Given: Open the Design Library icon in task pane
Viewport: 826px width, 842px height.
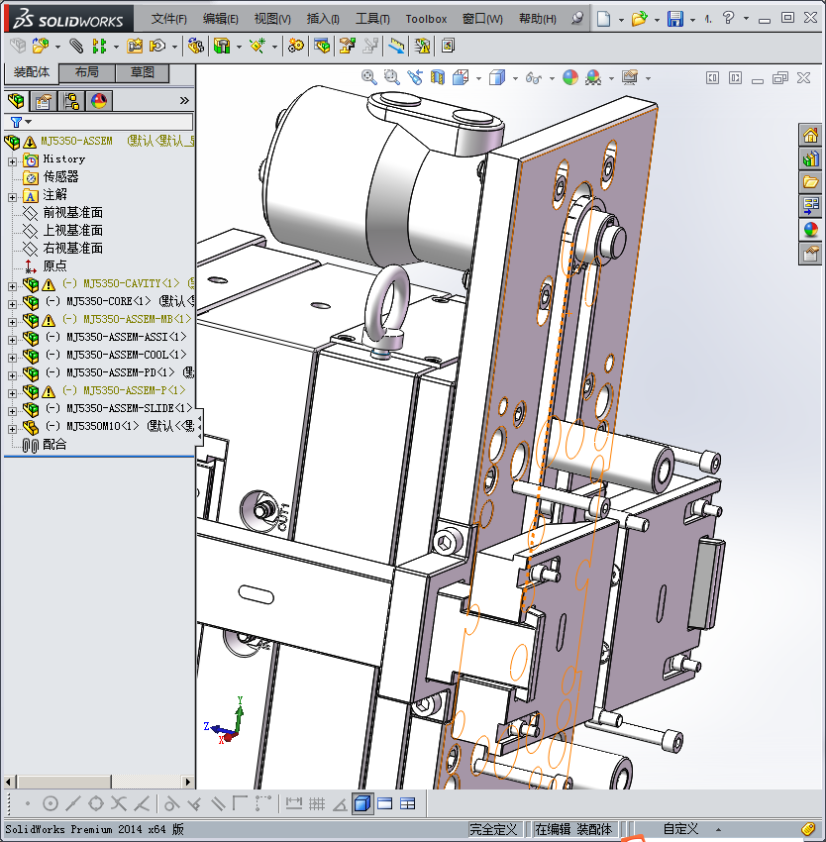Looking at the screenshot, I should (x=811, y=158).
